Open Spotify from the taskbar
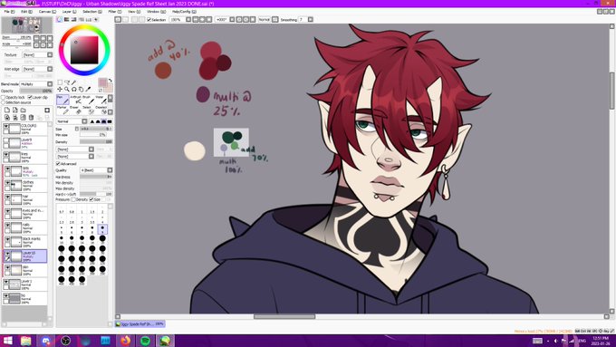Viewport: 616px width, 347px height. coord(145,341)
